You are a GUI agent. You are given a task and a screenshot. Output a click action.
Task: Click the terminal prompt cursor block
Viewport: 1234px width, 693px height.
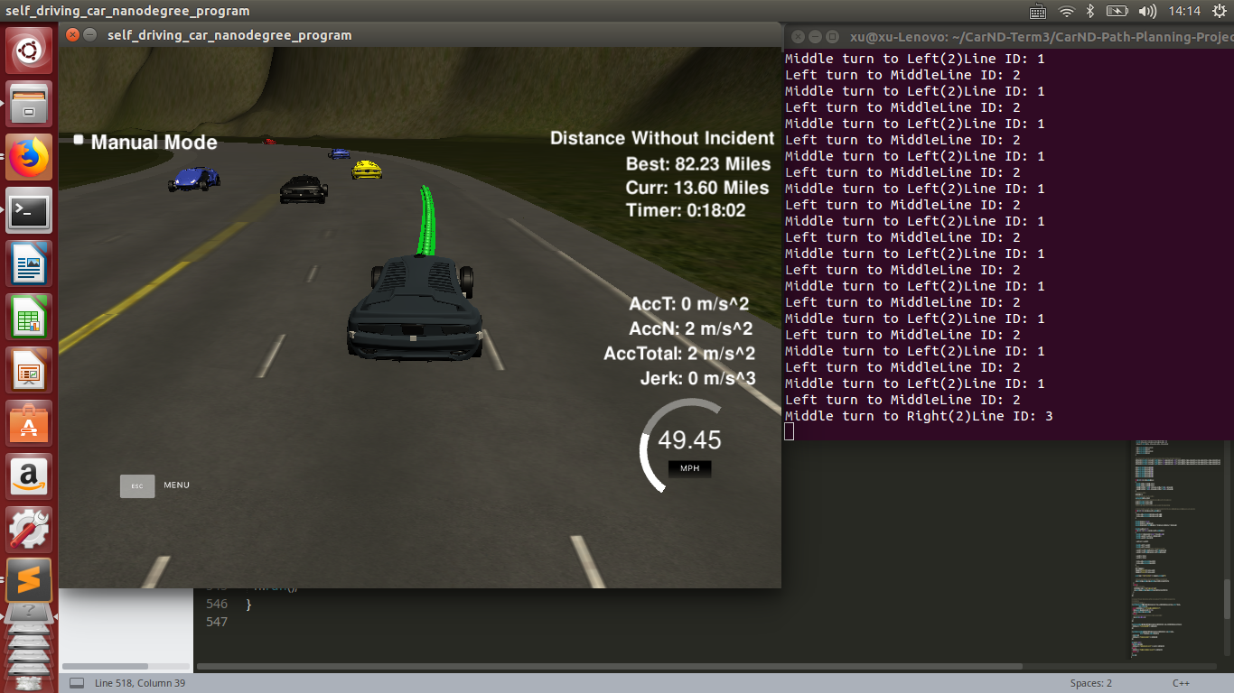click(789, 432)
